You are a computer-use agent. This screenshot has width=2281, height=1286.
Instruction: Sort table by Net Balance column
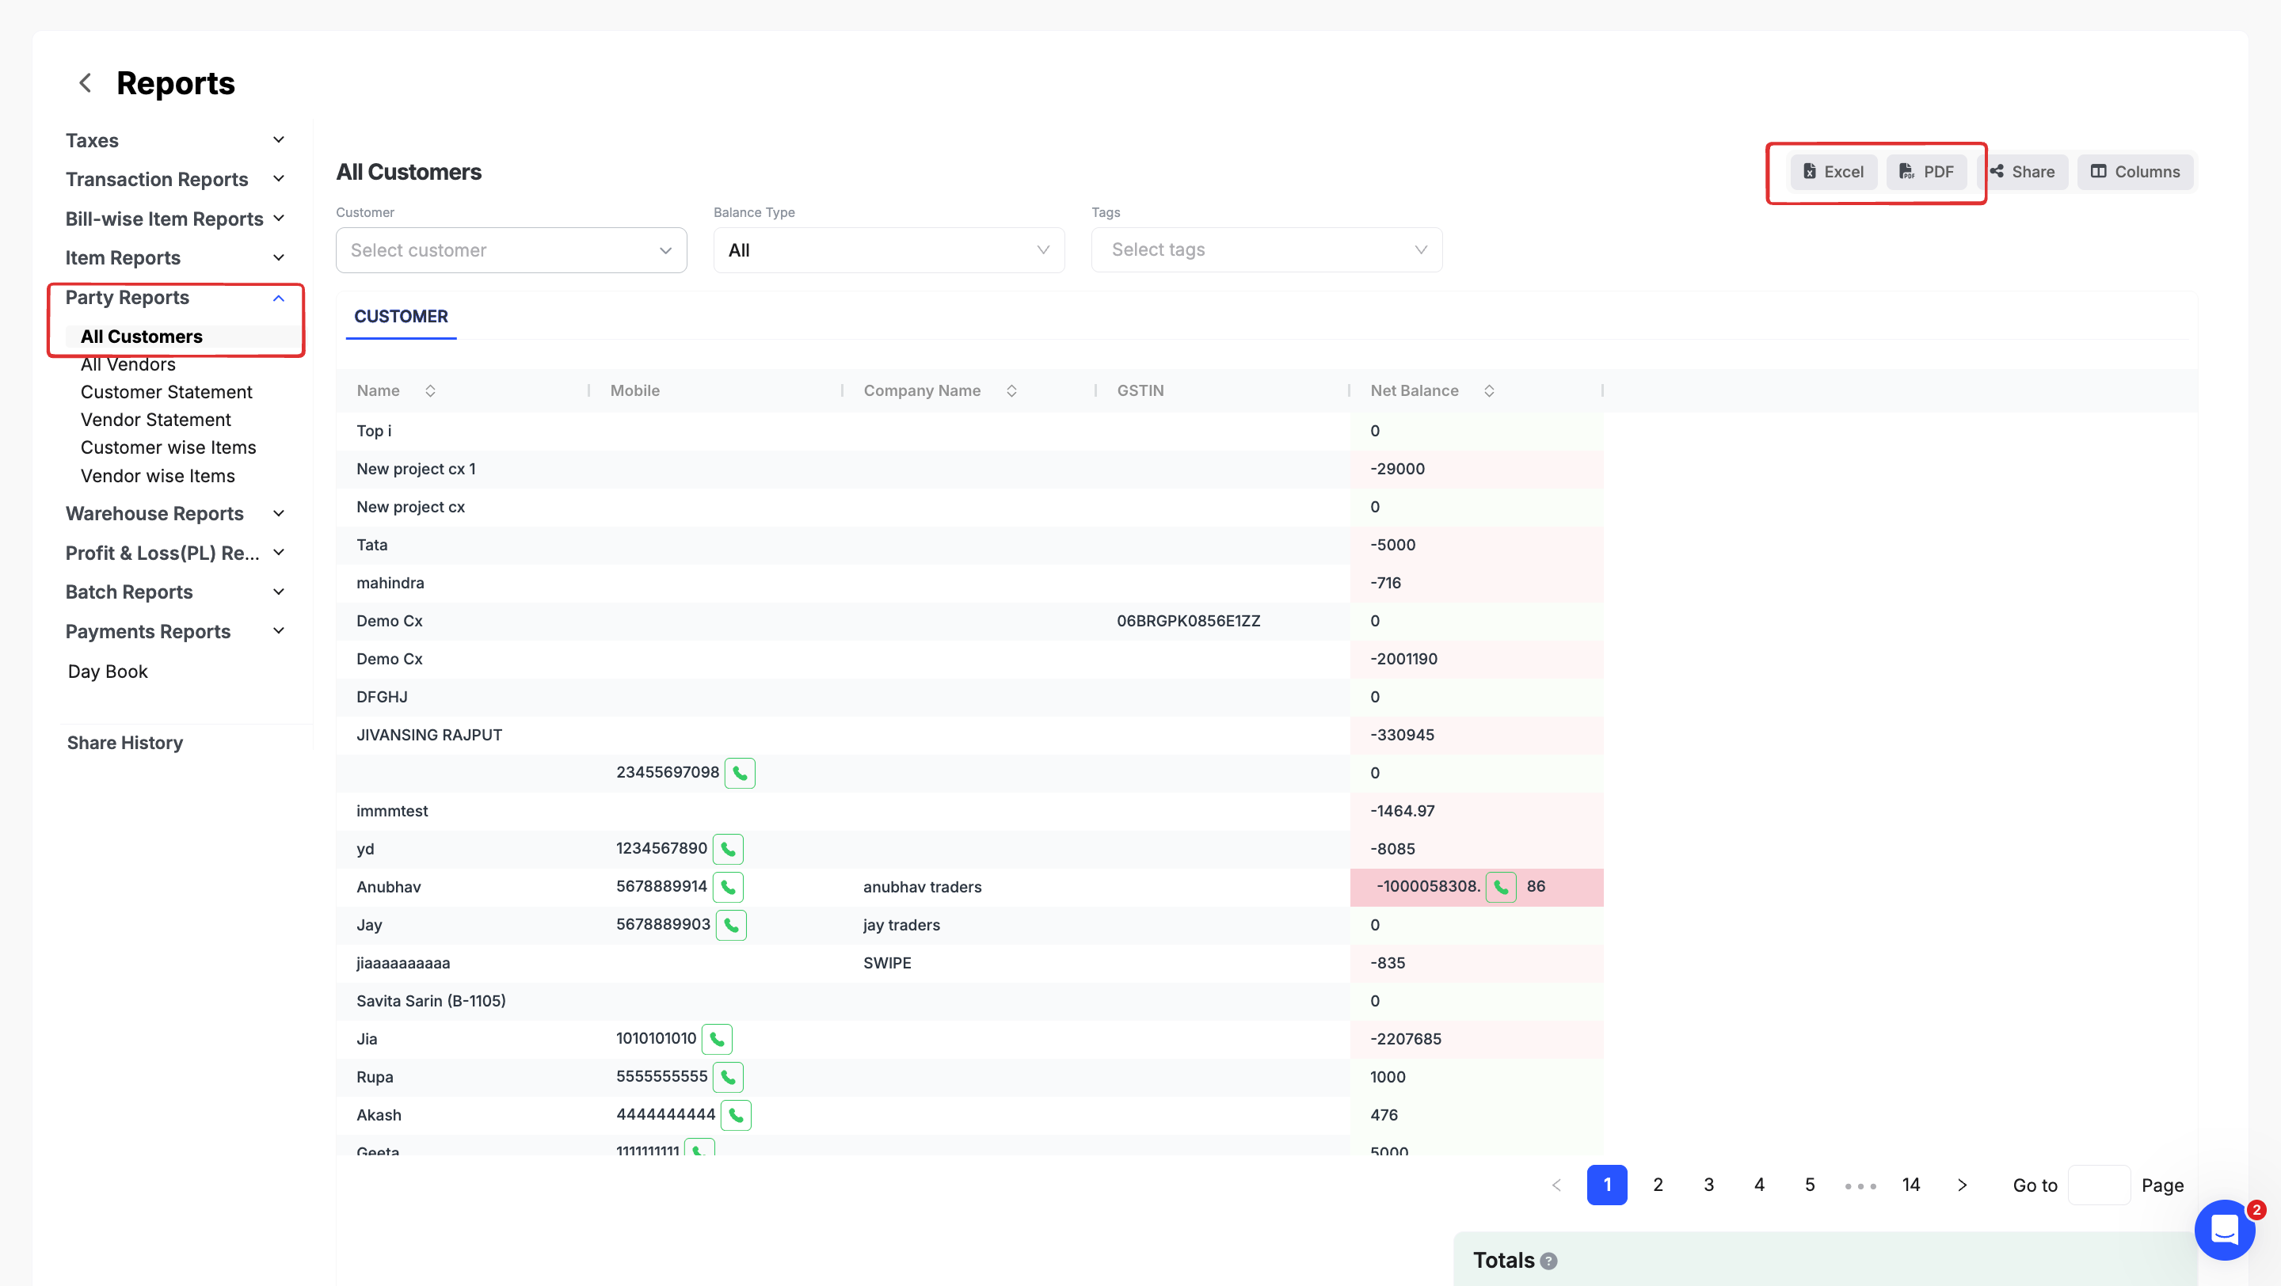1489,390
